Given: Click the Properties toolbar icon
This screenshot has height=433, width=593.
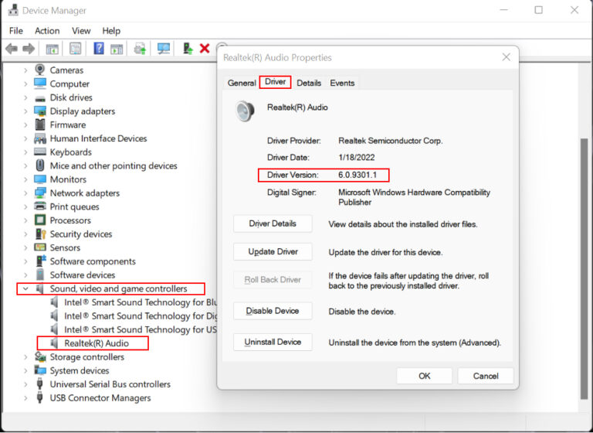Looking at the screenshot, I should point(75,49).
